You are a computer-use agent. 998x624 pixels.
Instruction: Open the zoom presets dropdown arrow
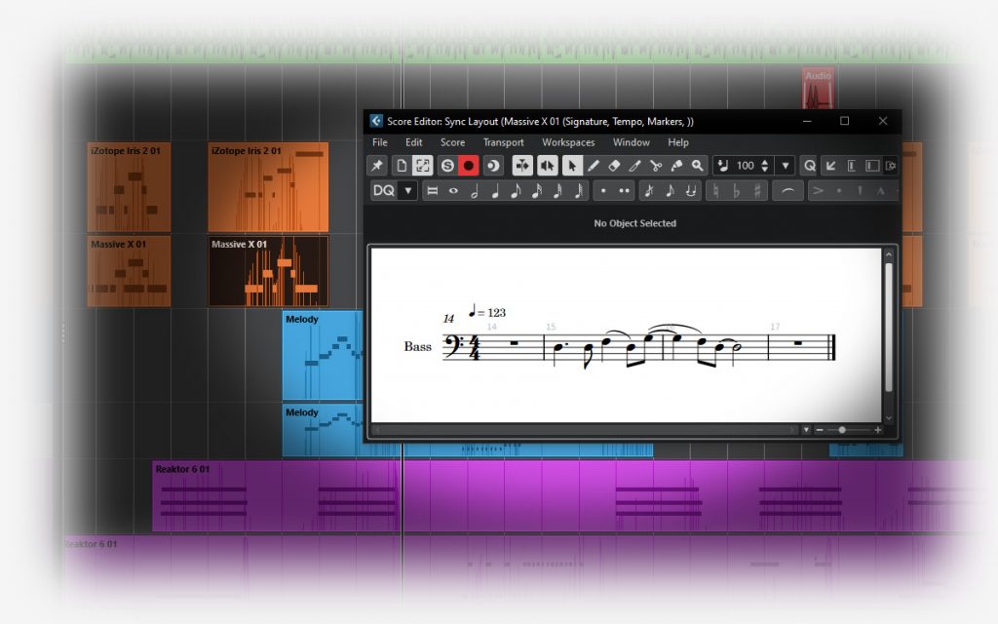point(806,430)
